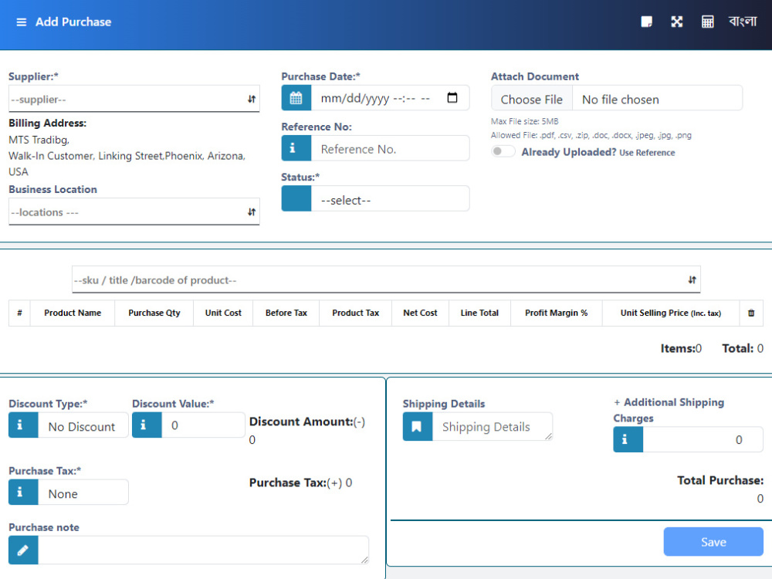The width and height of the screenshot is (772, 579).
Task: Open the Status select dropdown
Action: 390,198
